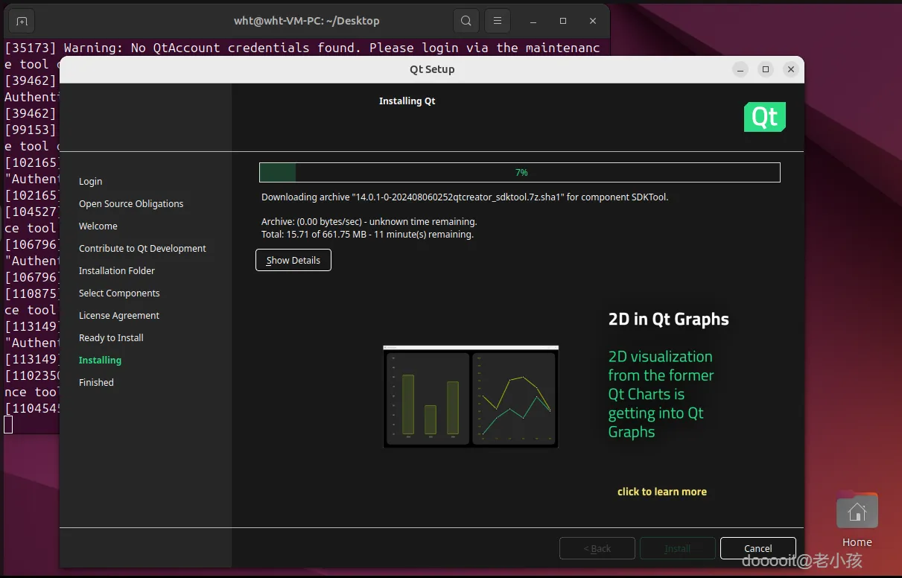Image resolution: width=902 pixels, height=578 pixels.
Task: Click the "click to learn more" link
Action: coord(662,492)
